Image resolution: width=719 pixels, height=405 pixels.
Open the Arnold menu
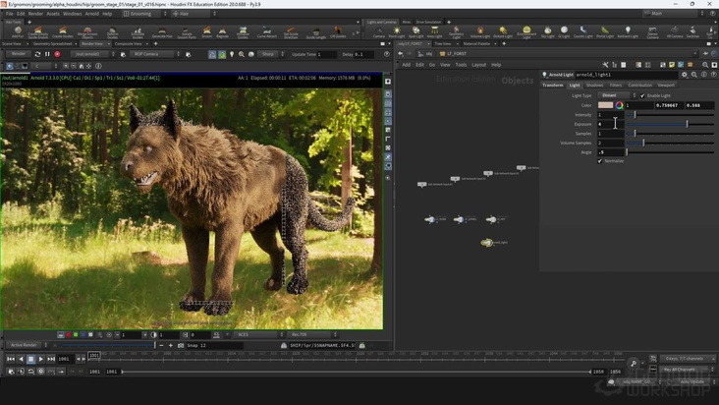pyautogui.click(x=91, y=14)
